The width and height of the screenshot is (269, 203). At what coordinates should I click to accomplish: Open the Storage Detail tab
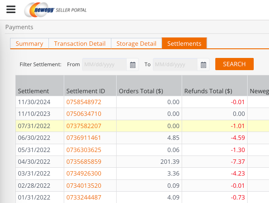click(136, 44)
